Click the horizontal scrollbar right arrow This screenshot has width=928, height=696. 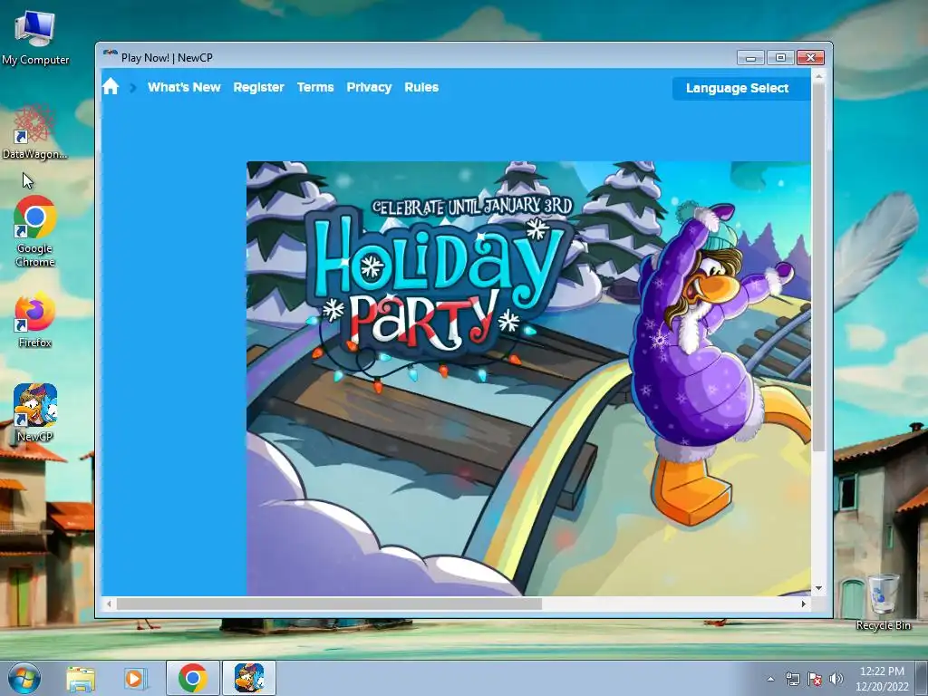803,604
